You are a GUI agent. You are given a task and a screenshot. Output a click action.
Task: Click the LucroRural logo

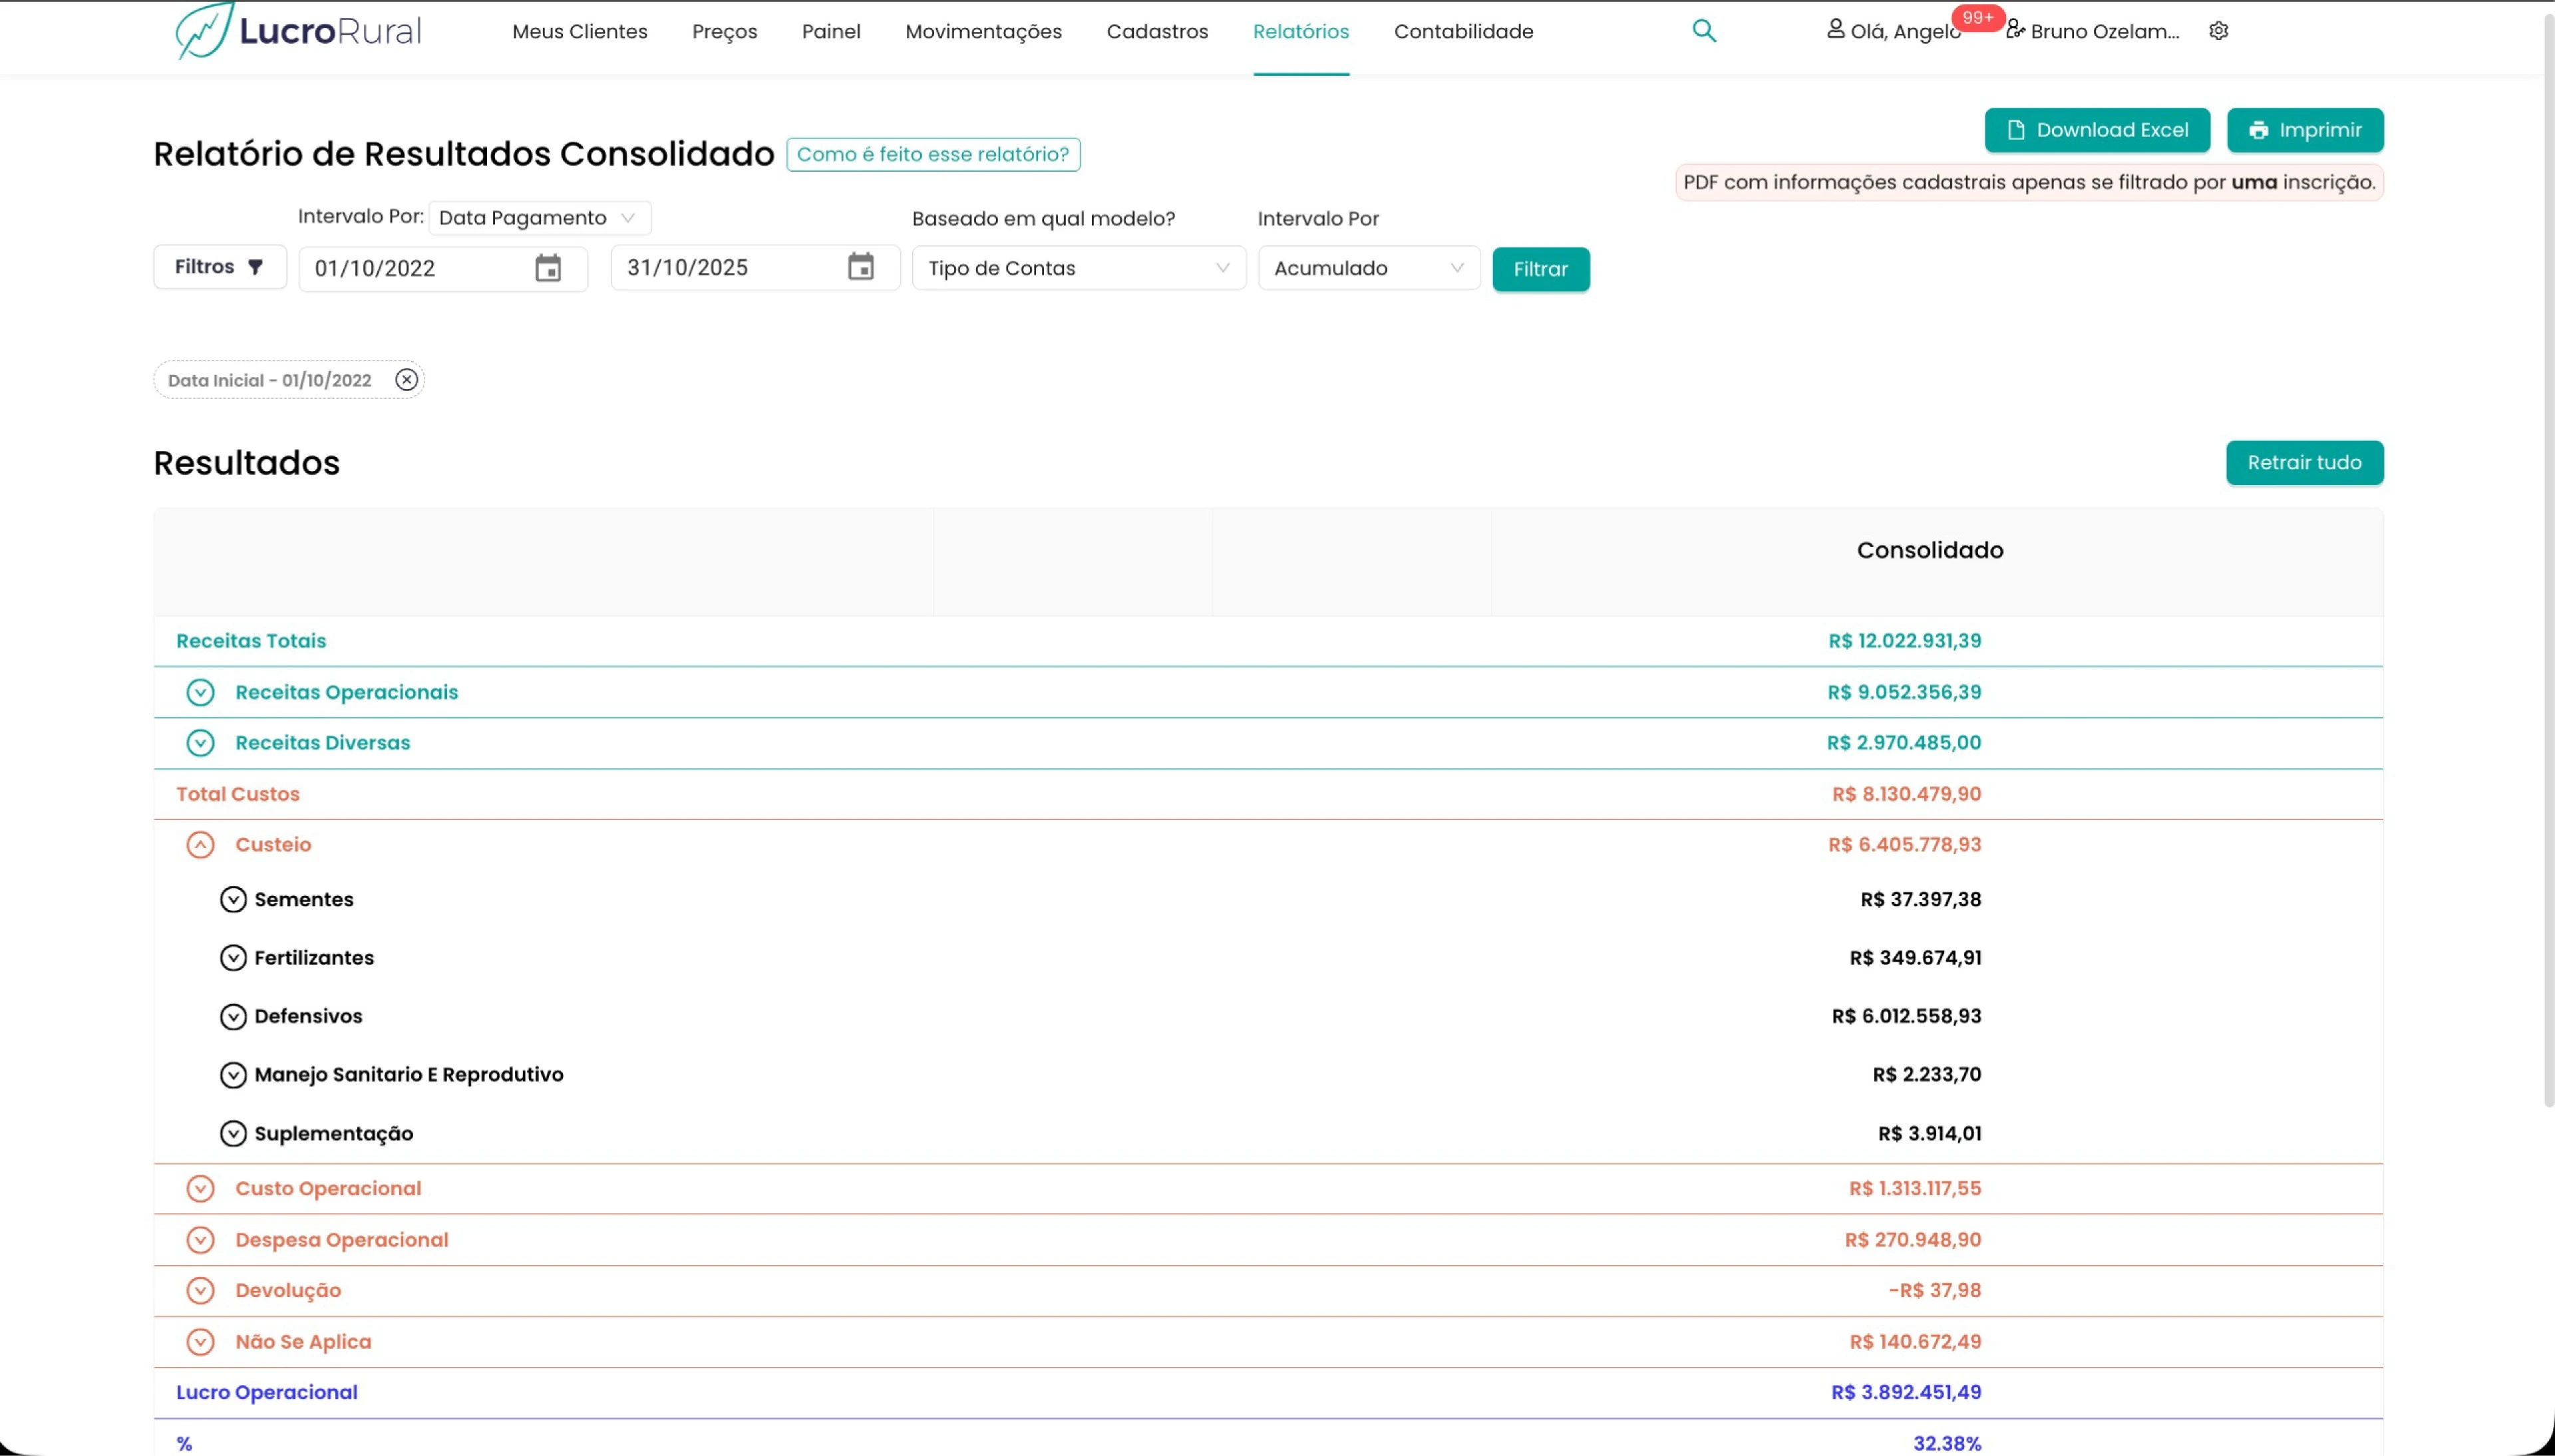(298, 31)
